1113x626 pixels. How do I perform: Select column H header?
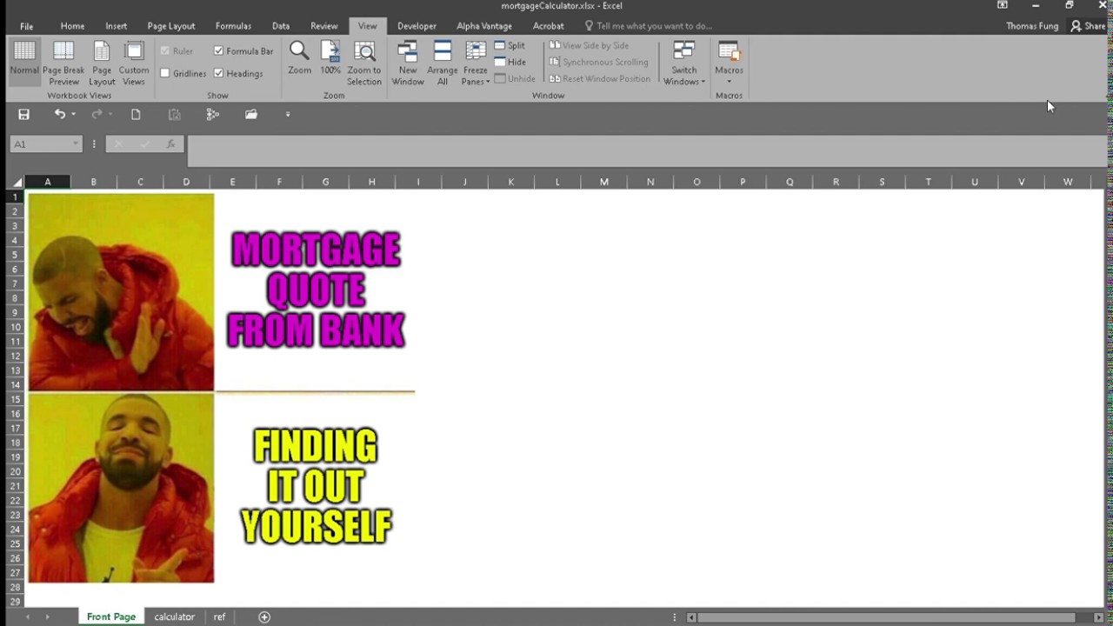371,182
